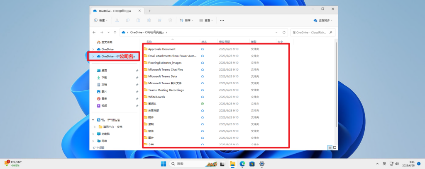Open Microsoft Edge from the taskbar
This screenshot has height=169, width=425.
pyautogui.click(x=242, y=164)
